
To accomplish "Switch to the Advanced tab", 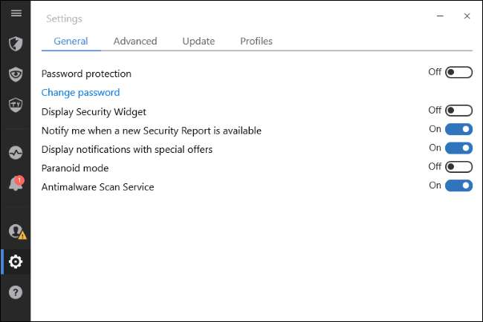I will pos(135,41).
